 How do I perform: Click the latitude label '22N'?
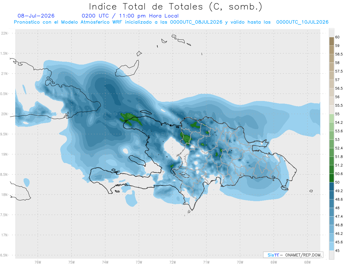pyautogui.click(x=4, y=33)
